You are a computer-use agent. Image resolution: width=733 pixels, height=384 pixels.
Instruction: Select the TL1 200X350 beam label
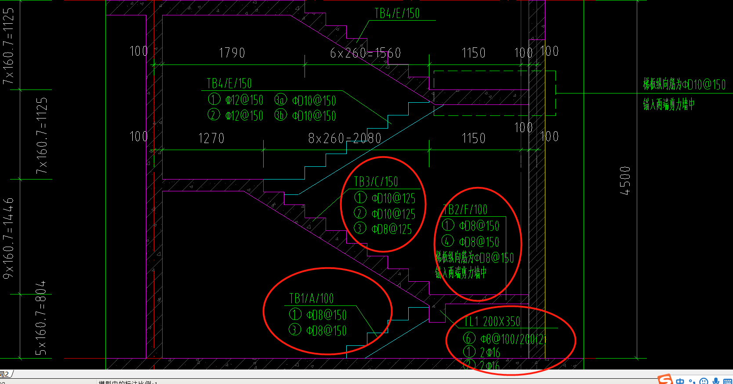tap(493, 322)
